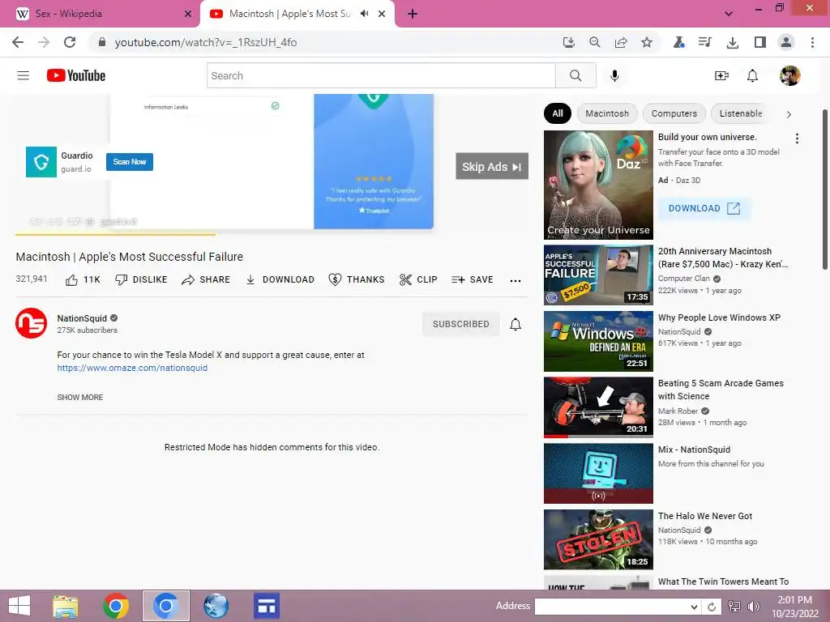Image resolution: width=830 pixels, height=622 pixels.
Task: Seek on the yellow ad progress bar
Action: pyautogui.click(x=271, y=233)
